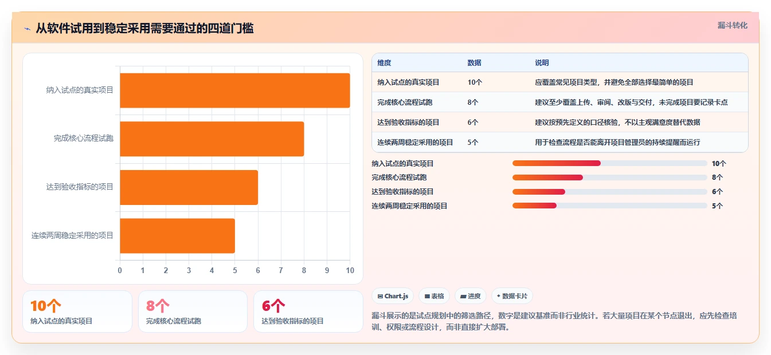Click the 6个 stat card
Screen dimensions: 771x355
(x=308, y=311)
